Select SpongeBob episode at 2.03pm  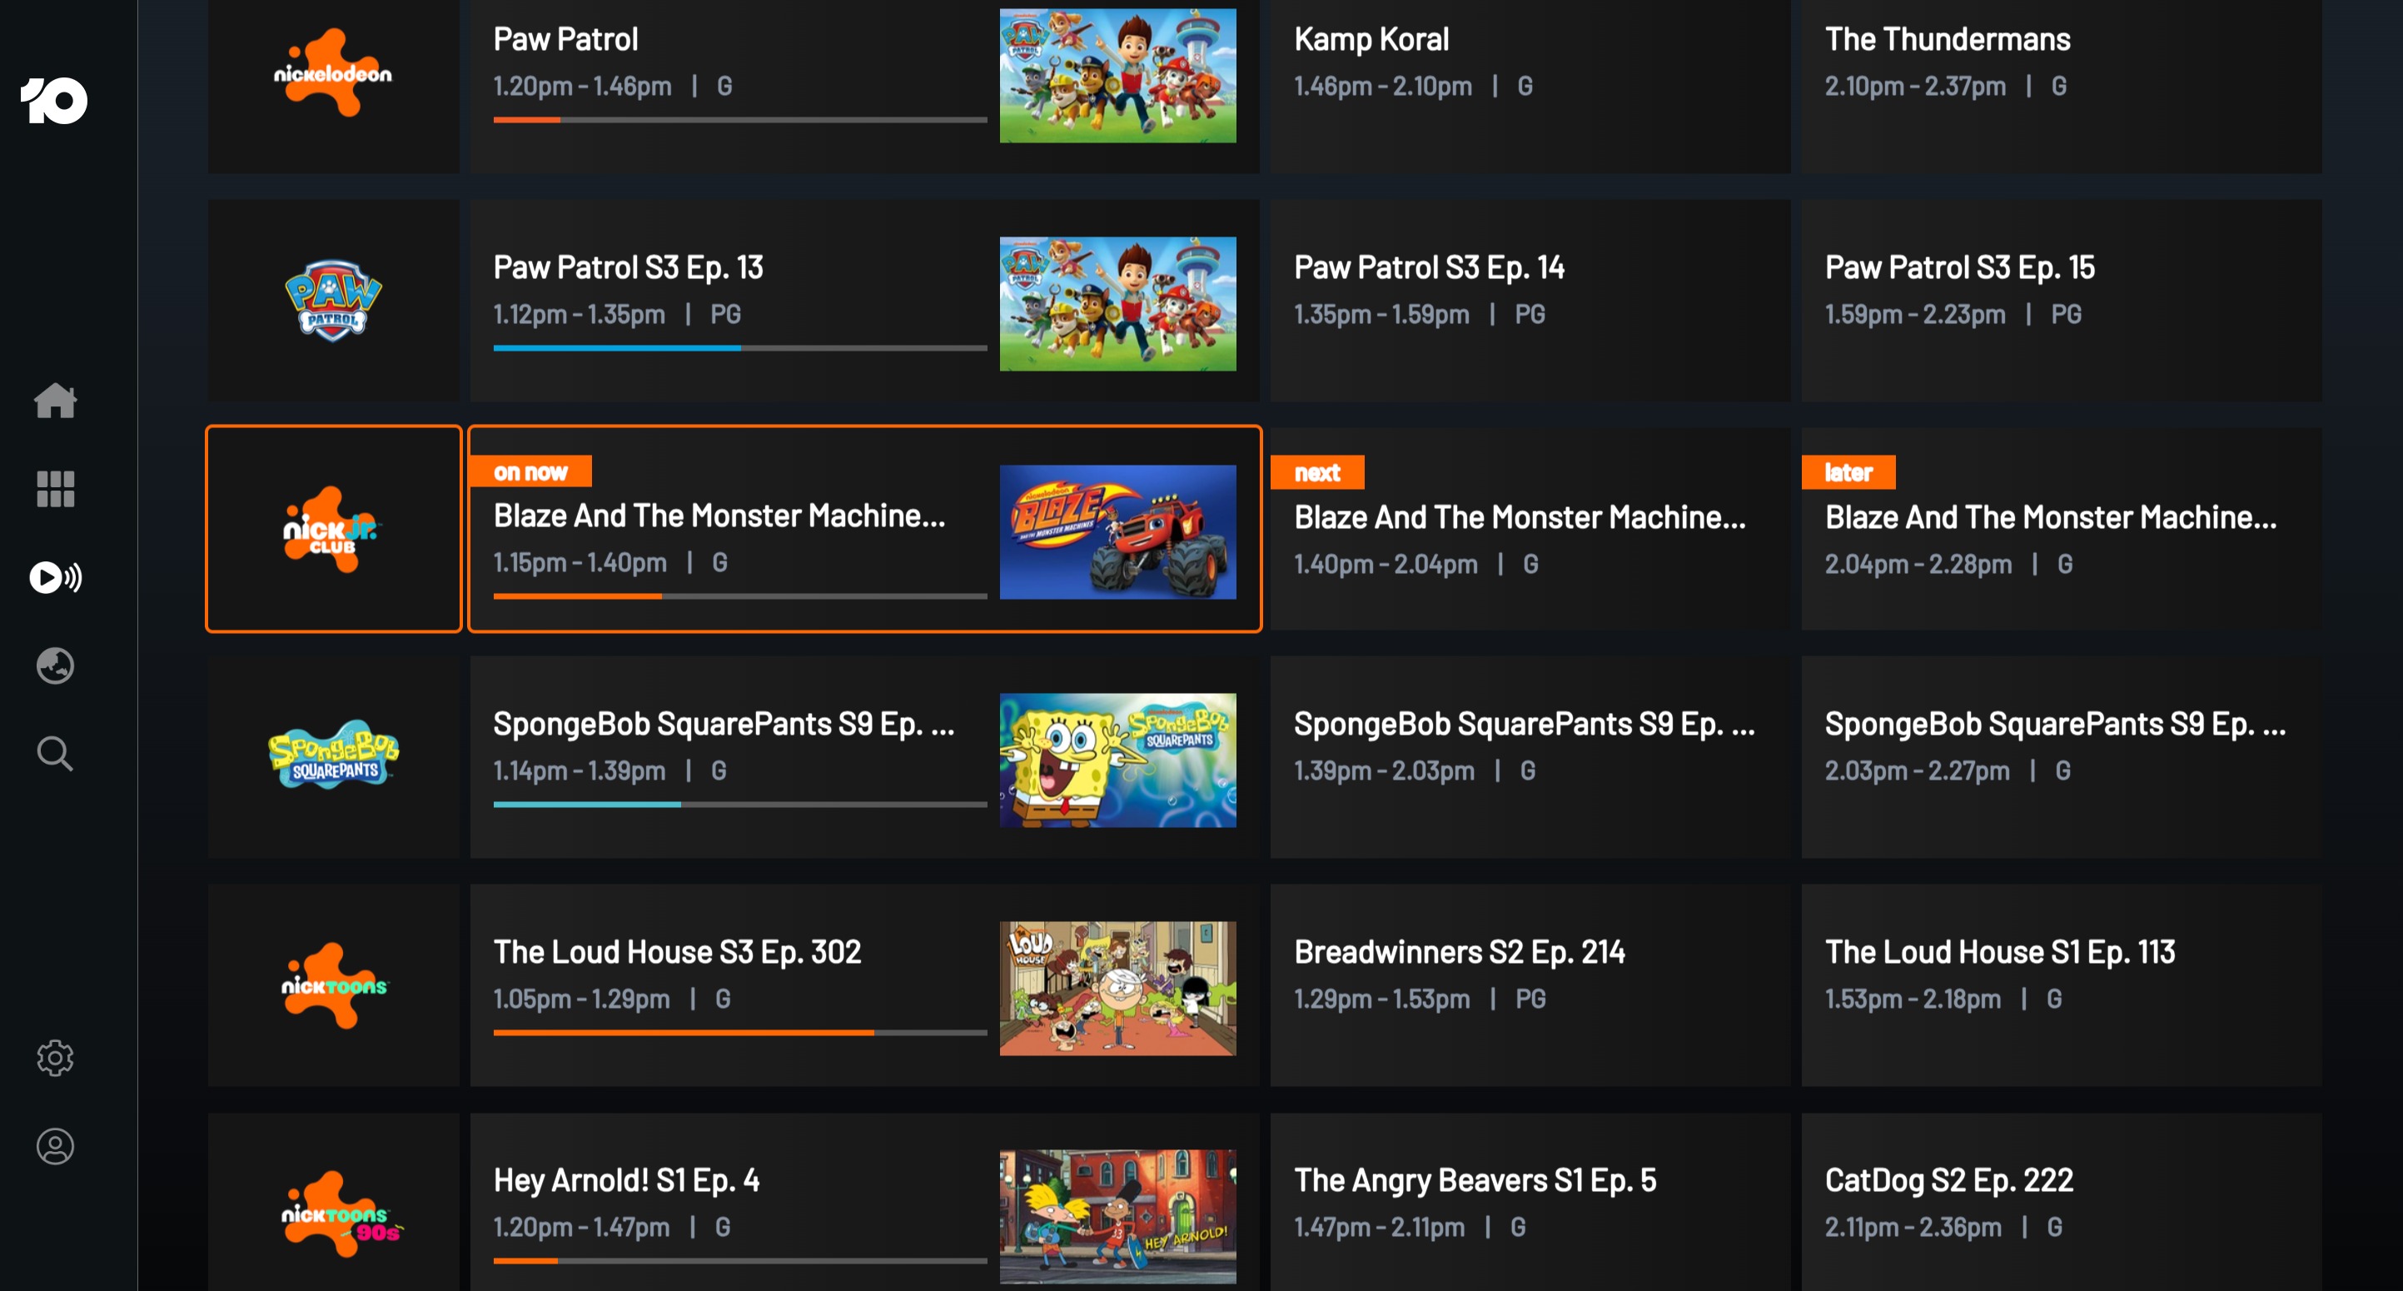2062,756
